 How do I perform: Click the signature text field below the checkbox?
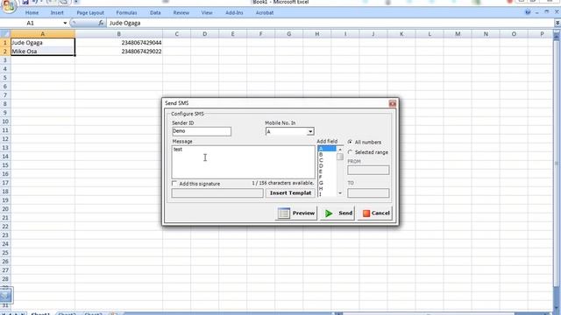pyautogui.click(x=217, y=193)
